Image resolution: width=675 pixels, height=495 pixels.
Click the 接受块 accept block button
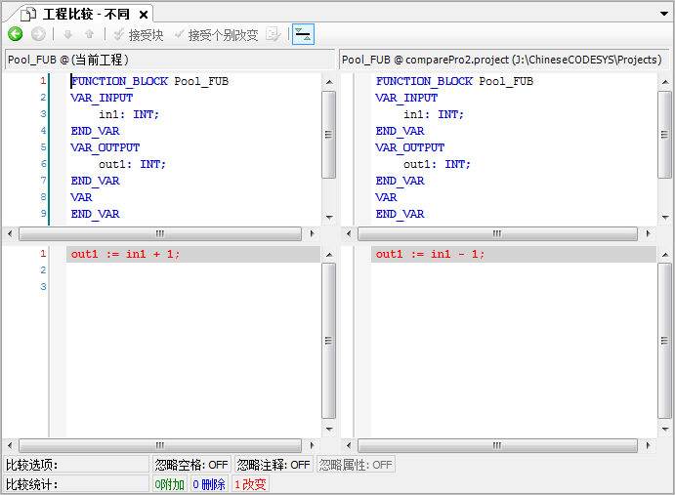tap(138, 35)
